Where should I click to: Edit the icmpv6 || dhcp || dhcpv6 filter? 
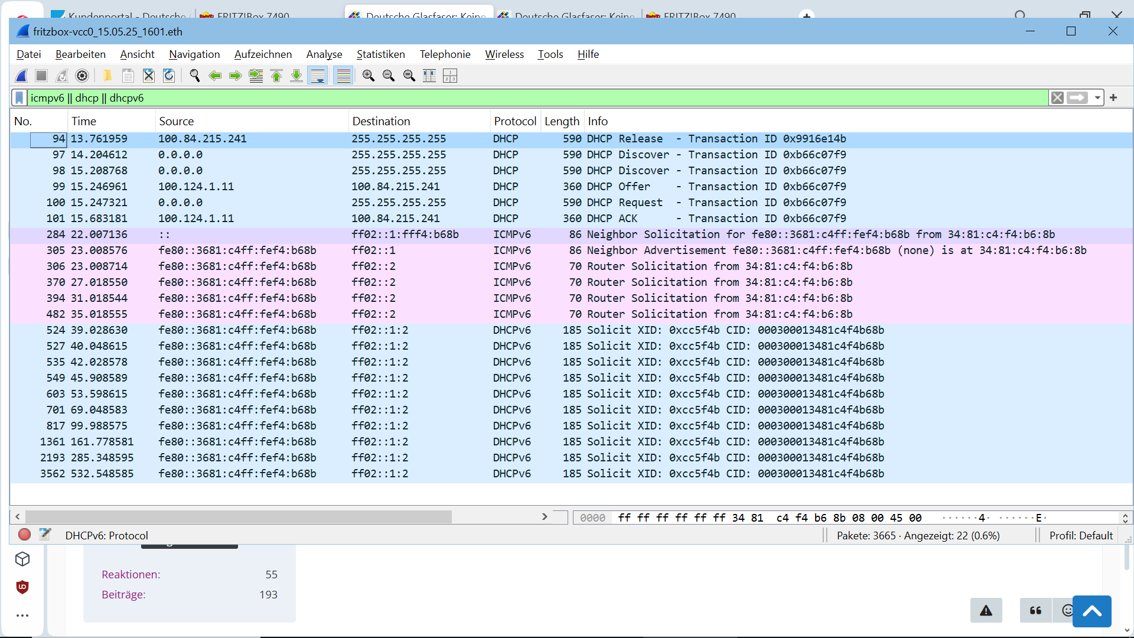[537, 97]
